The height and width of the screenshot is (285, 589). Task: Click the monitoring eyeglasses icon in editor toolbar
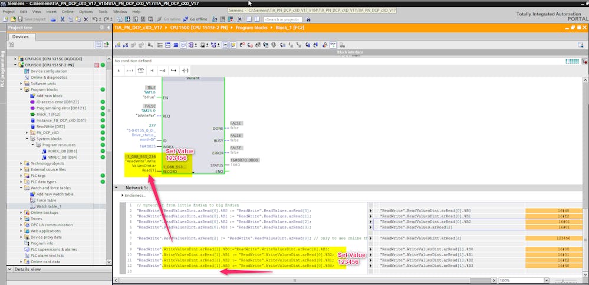point(333,45)
